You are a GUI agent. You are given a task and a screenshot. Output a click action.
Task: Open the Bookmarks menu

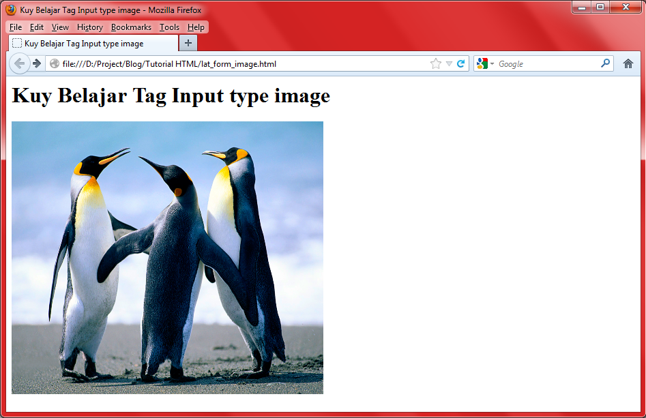[x=131, y=27]
